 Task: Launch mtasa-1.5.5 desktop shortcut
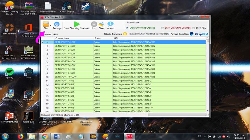[x=28, y=117]
